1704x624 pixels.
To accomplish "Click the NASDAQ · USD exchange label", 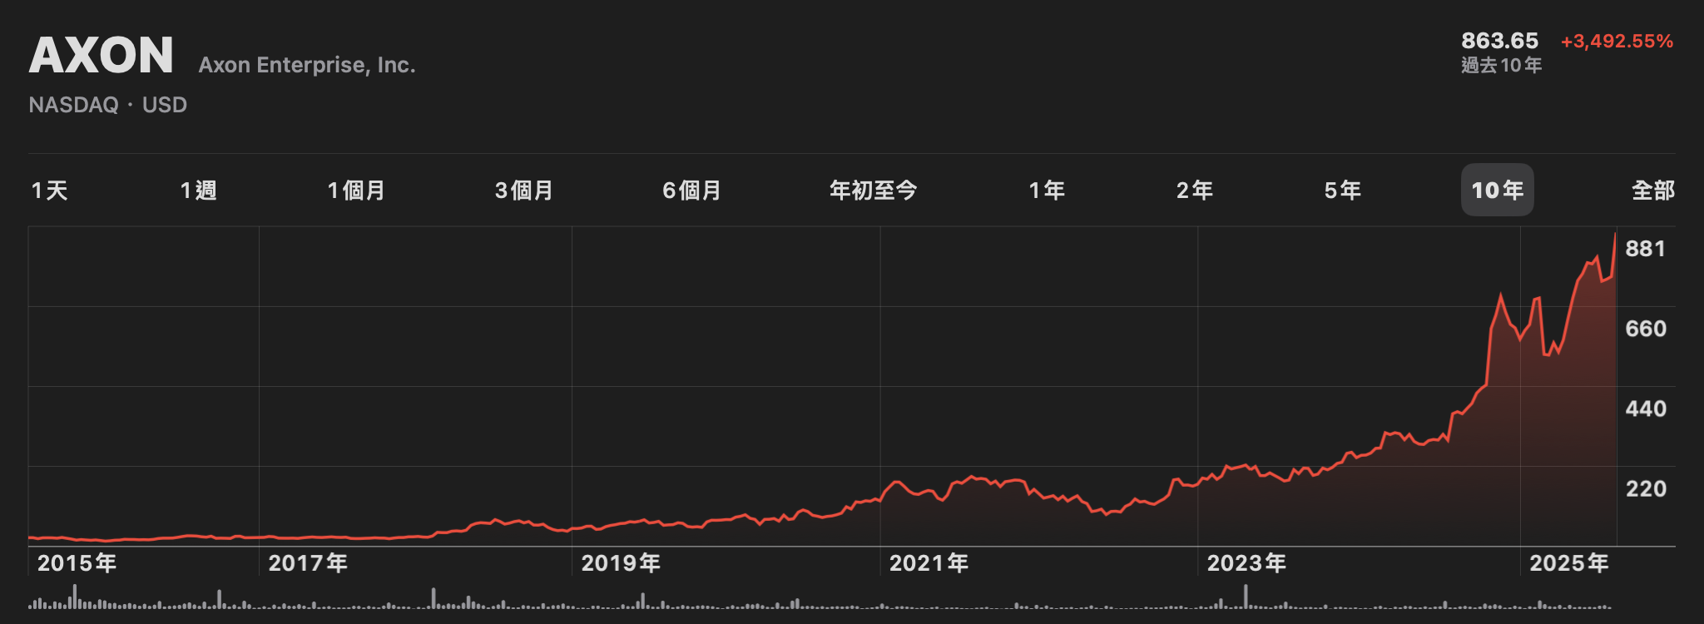I will [x=108, y=105].
